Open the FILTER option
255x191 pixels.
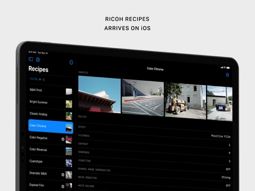pos(34,79)
